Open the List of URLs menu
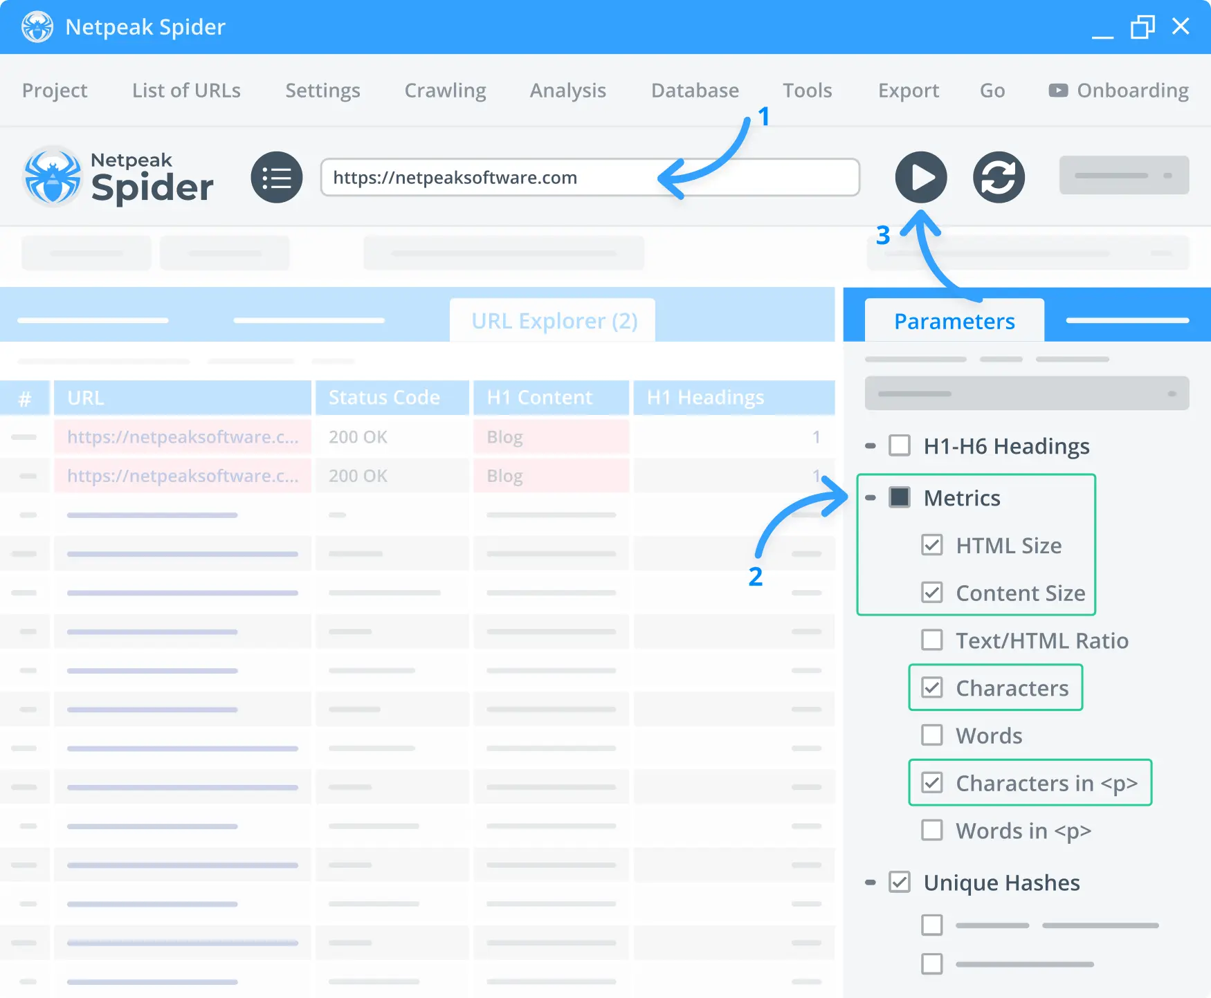The image size is (1211, 998). [186, 91]
